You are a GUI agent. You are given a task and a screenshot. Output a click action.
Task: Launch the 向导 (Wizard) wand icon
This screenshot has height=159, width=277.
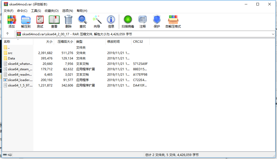[x=97, y=21]
